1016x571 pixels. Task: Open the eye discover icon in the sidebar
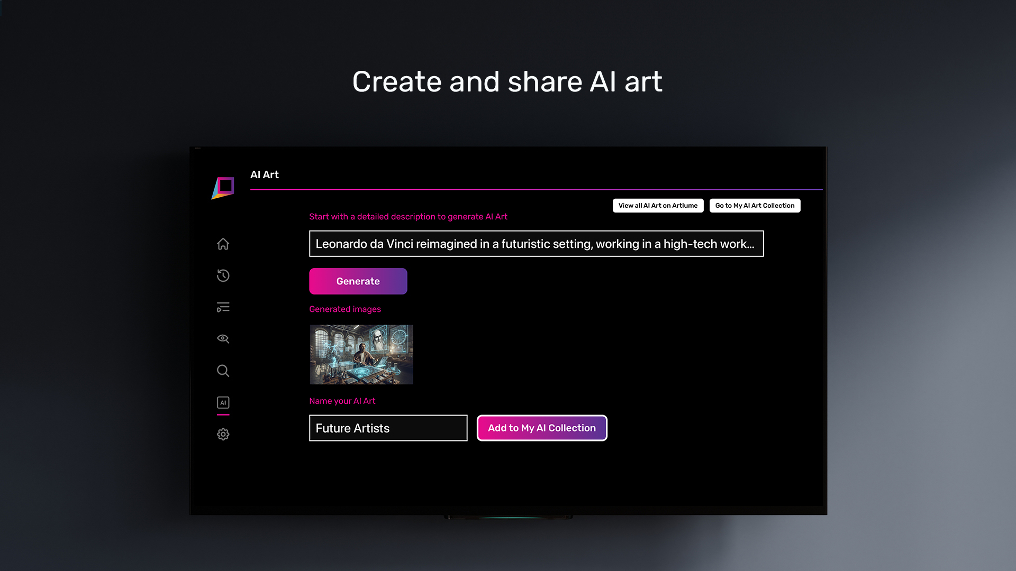pyautogui.click(x=223, y=339)
